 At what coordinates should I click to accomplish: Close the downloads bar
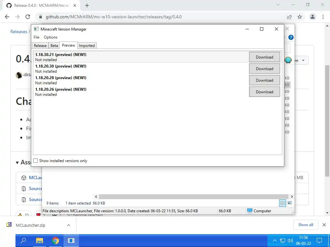pos(324,225)
